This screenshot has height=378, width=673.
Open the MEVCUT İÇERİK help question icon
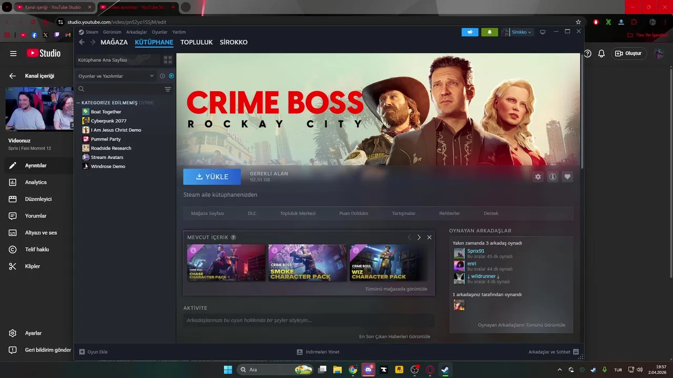coord(233,237)
